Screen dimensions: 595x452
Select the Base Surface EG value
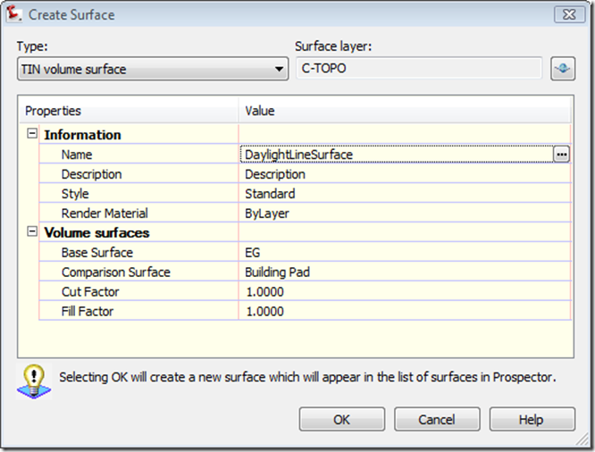tap(402, 253)
